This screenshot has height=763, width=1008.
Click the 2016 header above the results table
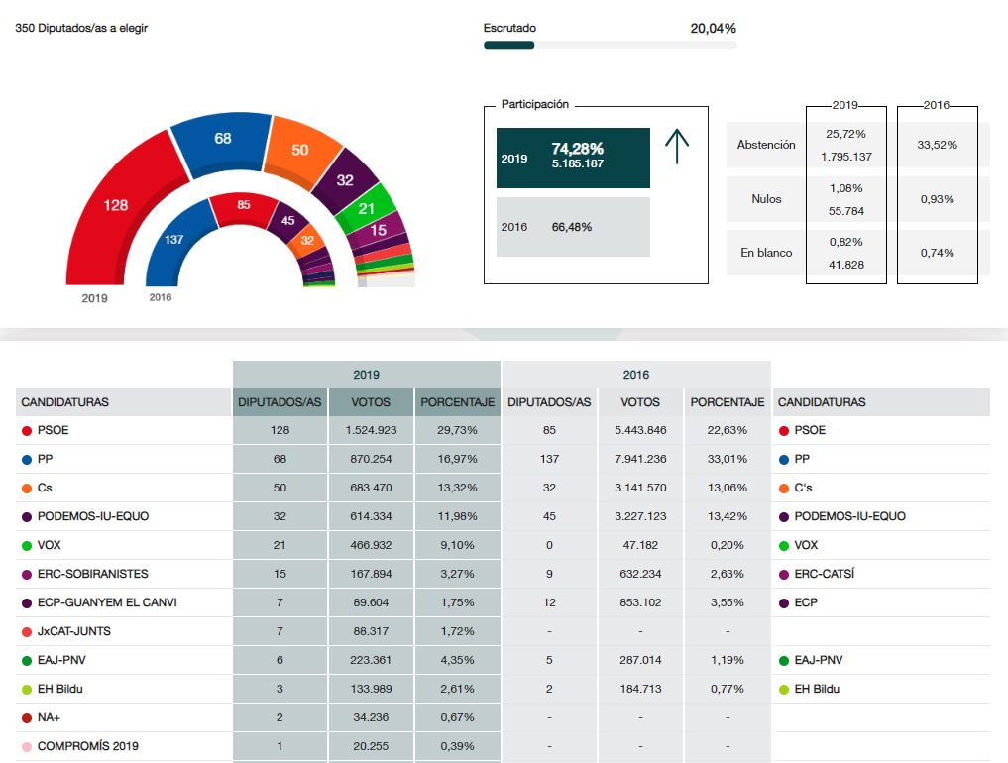pos(635,375)
